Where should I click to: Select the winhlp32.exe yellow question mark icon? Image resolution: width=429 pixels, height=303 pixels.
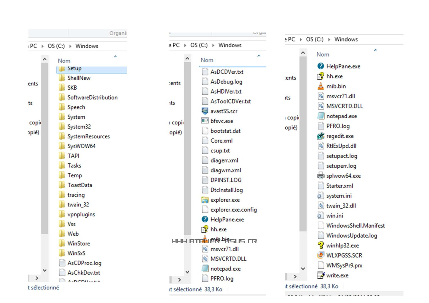click(321, 245)
